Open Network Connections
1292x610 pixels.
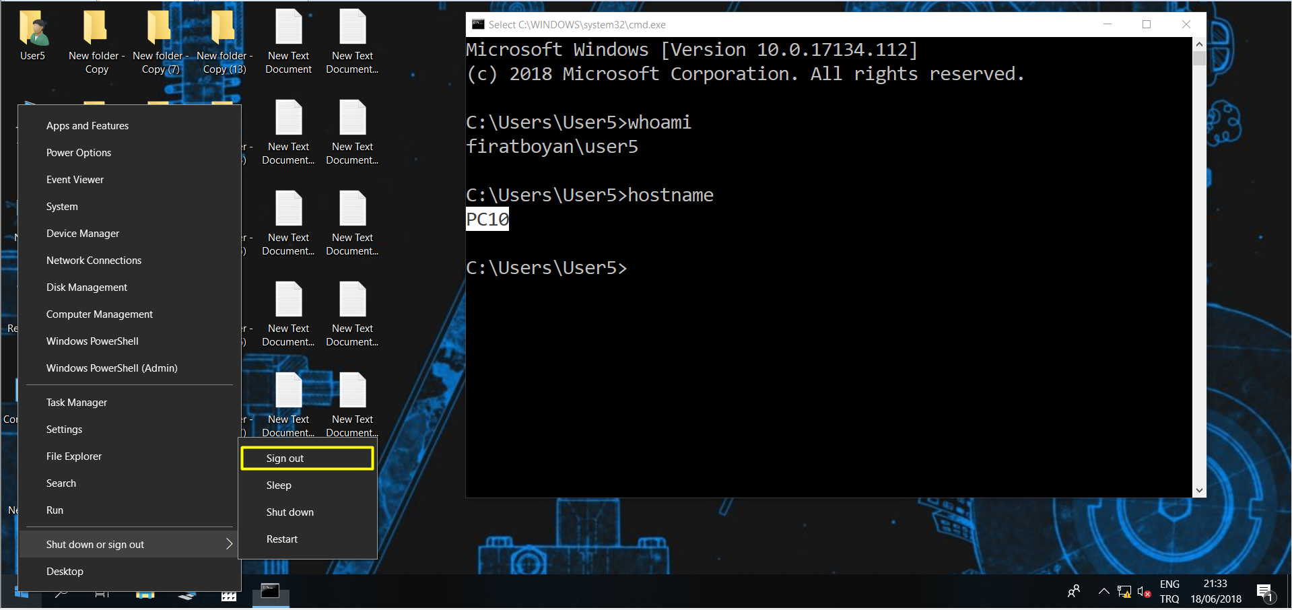point(129,261)
